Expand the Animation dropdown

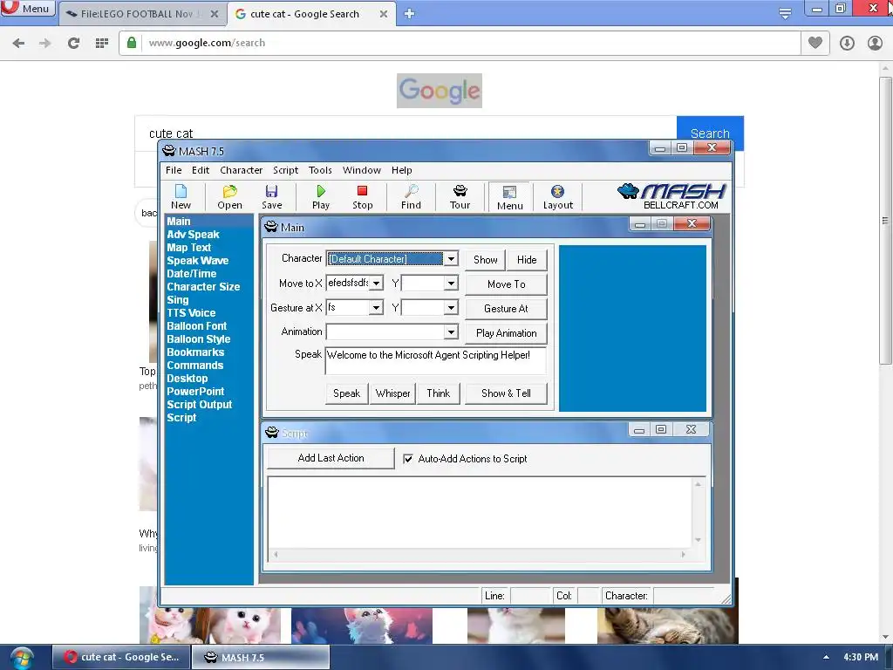click(x=451, y=332)
